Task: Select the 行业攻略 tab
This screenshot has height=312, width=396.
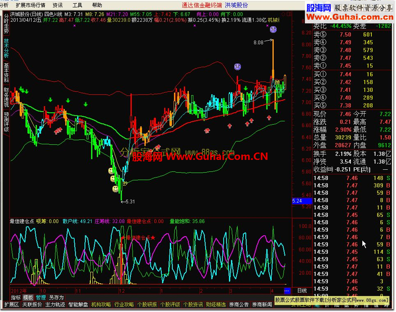Action: pos(124,305)
